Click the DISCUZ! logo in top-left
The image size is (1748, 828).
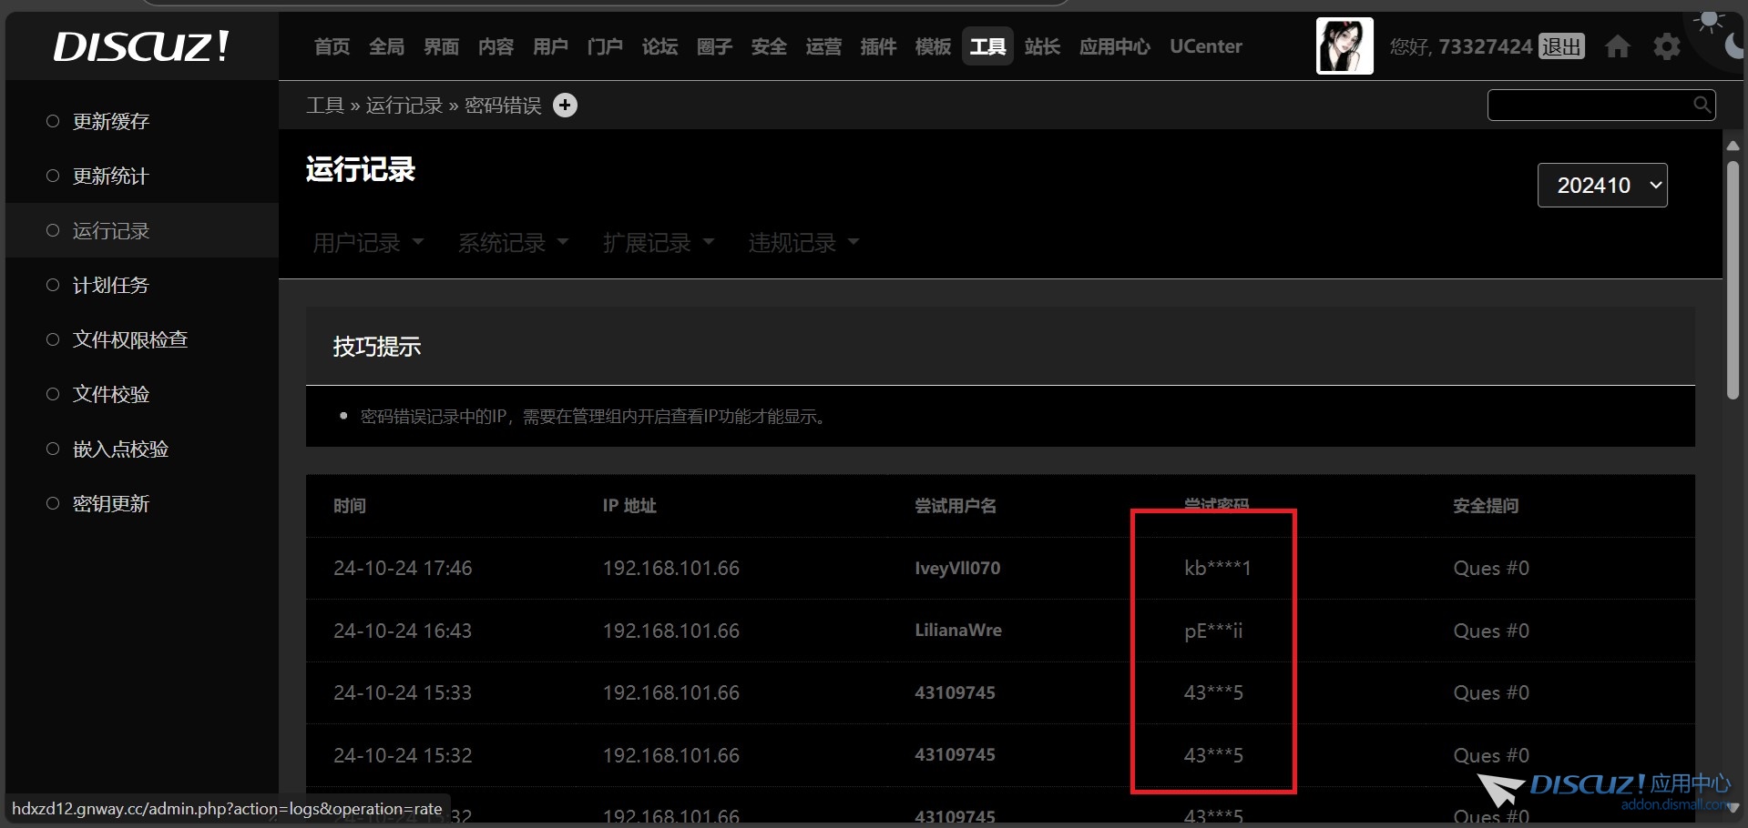click(x=141, y=46)
